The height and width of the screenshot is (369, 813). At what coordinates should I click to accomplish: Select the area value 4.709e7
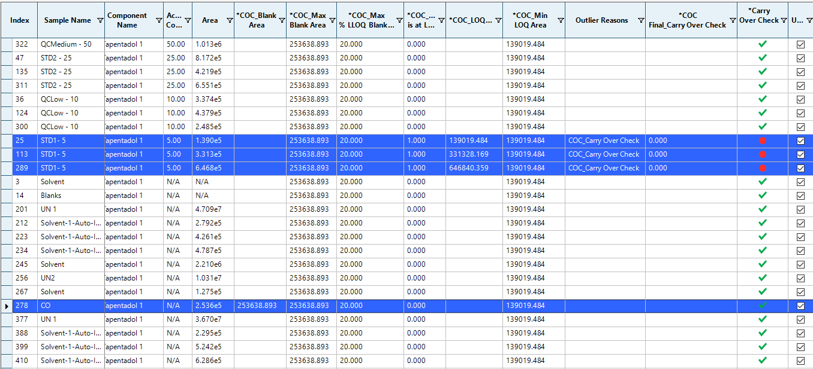click(213, 209)
